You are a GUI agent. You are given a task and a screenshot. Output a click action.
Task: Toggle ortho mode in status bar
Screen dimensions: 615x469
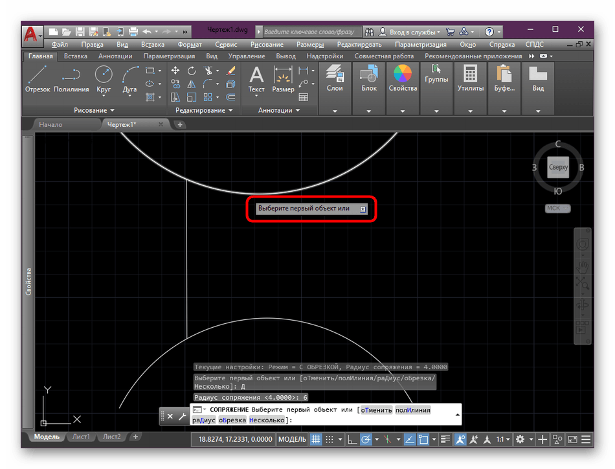click(352, 440)
